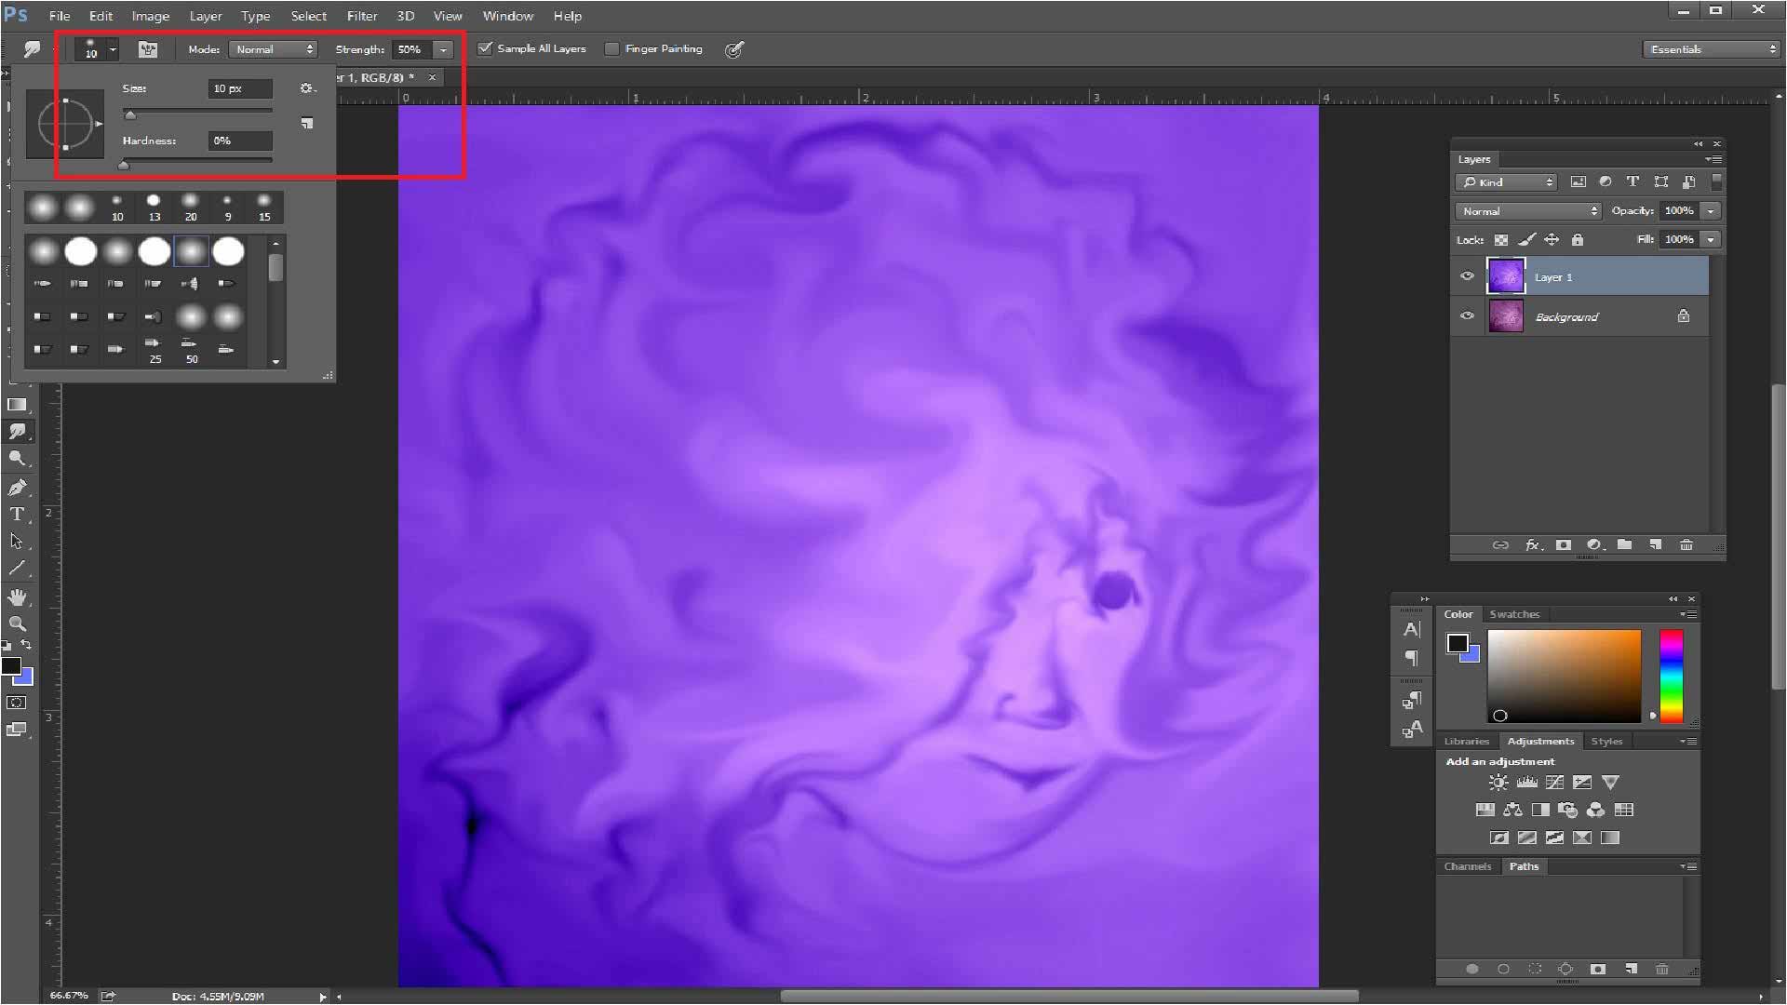This screenshot has width=1787, height=1005.
Task: Click the Layer 1 thumbnail
Action: coord(1506,276)
